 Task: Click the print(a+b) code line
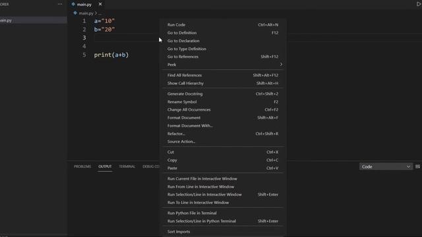111,55
